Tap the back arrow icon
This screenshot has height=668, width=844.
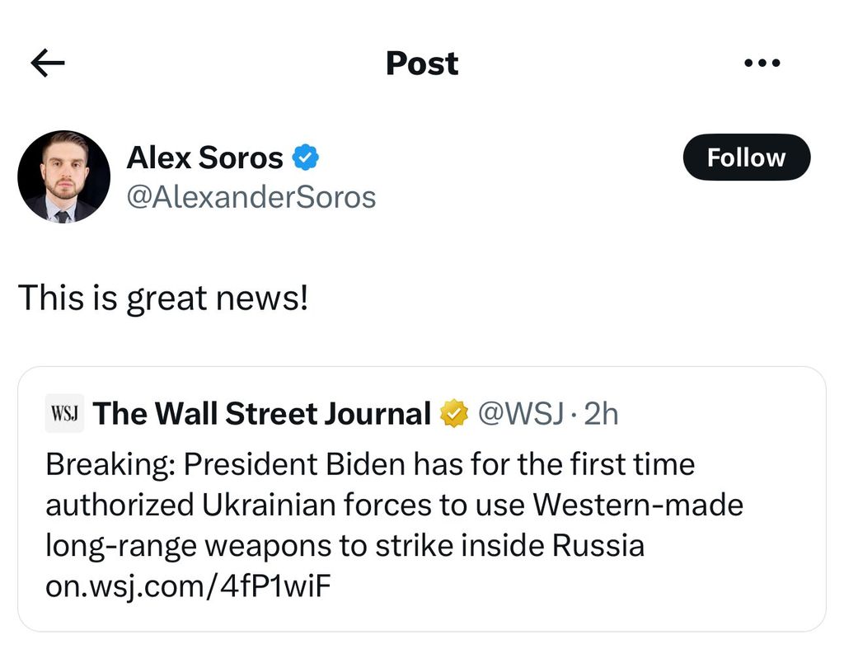click(x=47, y=64)
